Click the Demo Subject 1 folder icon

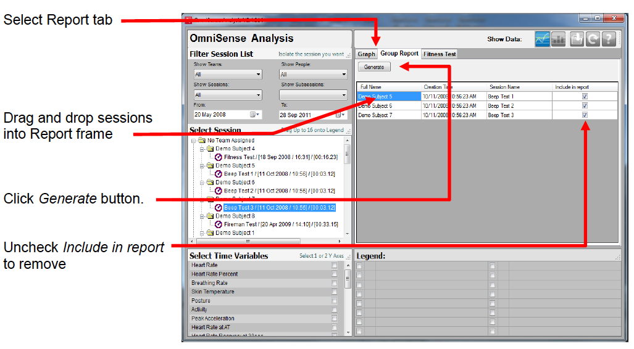[x=210, y=232]
